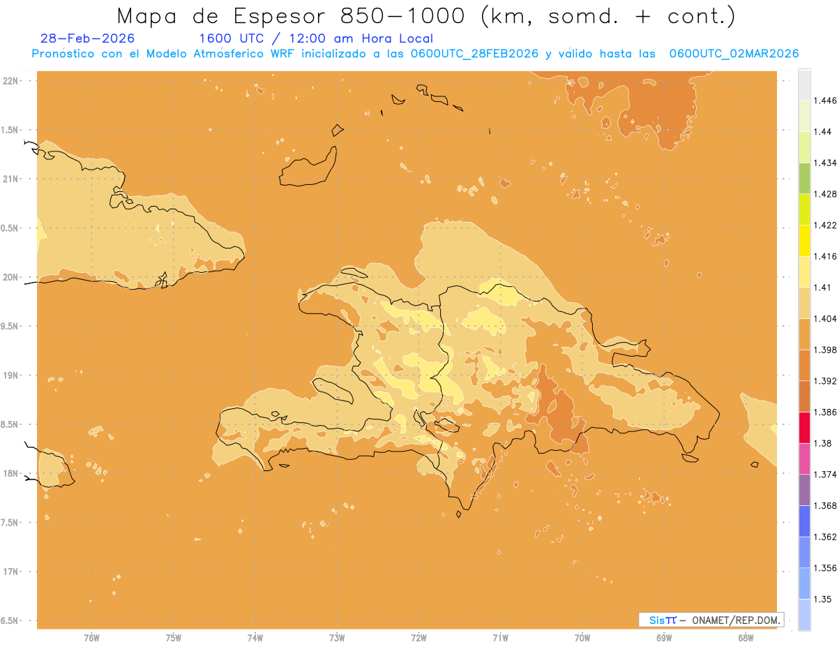The width and height of the screenshot is (837, 647).
Task: Click the '72W' longitude axis label
Action: 418,638
